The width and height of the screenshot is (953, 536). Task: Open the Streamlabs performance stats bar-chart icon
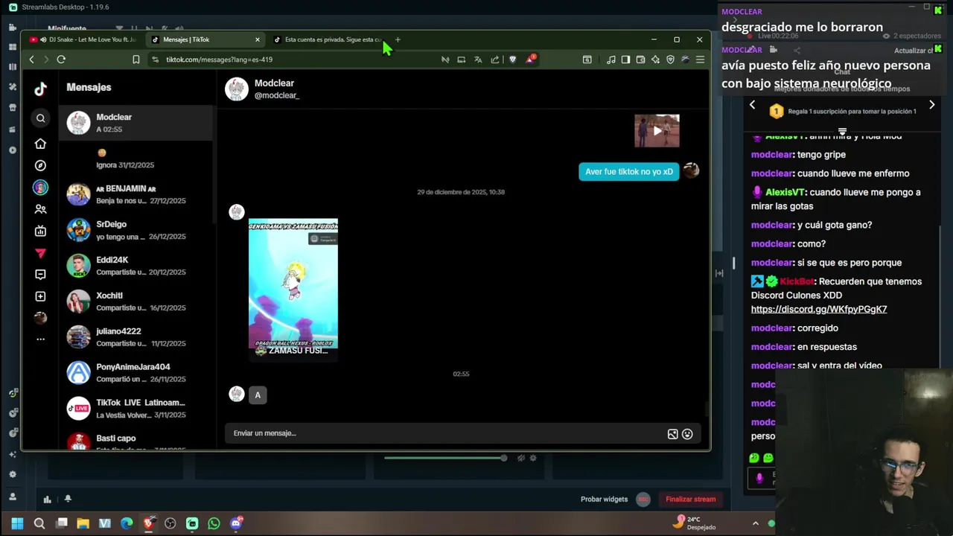[x=47, y=500]
